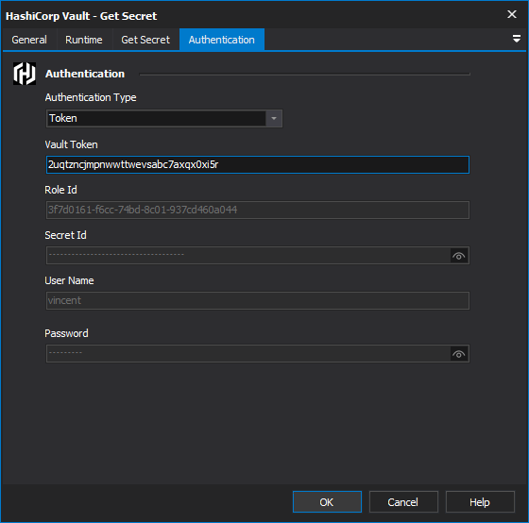Switch to the Runtime tab

84,40
